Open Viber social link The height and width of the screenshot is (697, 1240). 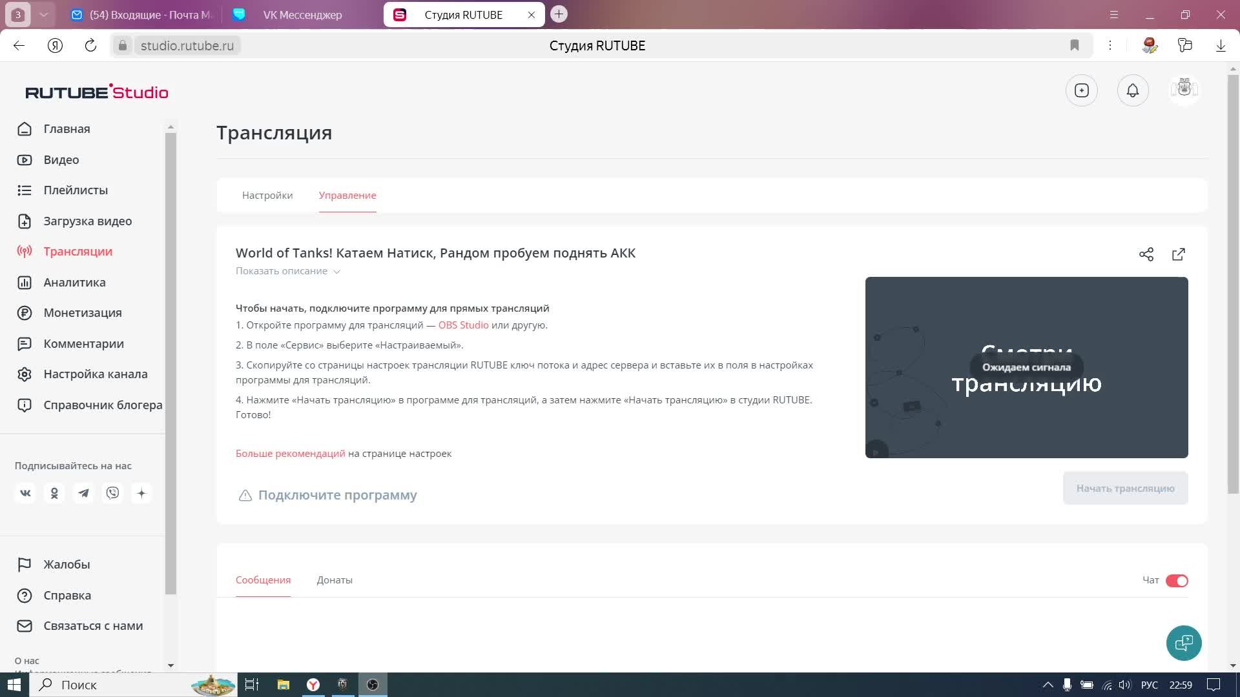click(112, 493)
